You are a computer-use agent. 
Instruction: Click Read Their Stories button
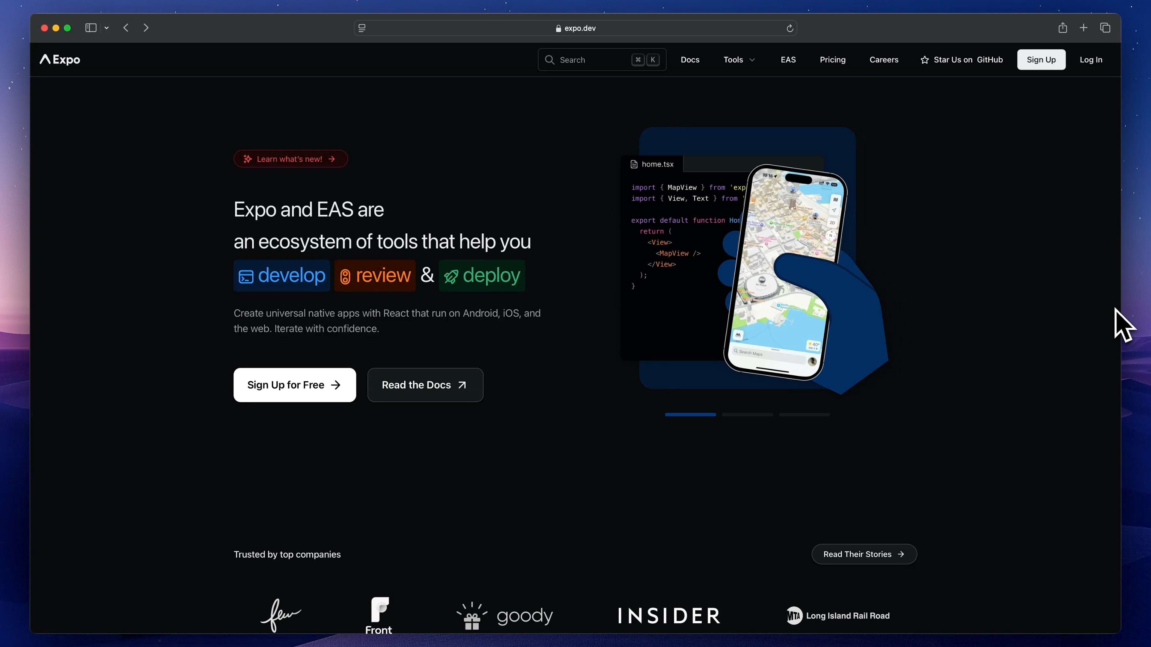pos(864,554)
